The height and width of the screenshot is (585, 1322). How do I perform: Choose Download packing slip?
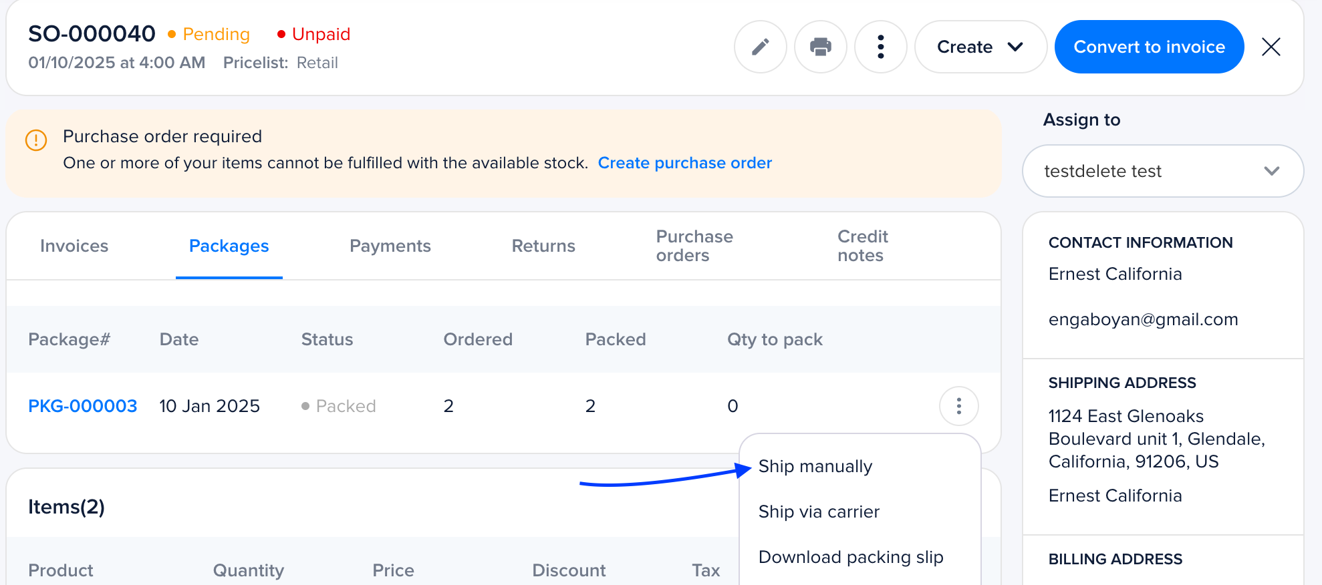[x=851, y=557]
